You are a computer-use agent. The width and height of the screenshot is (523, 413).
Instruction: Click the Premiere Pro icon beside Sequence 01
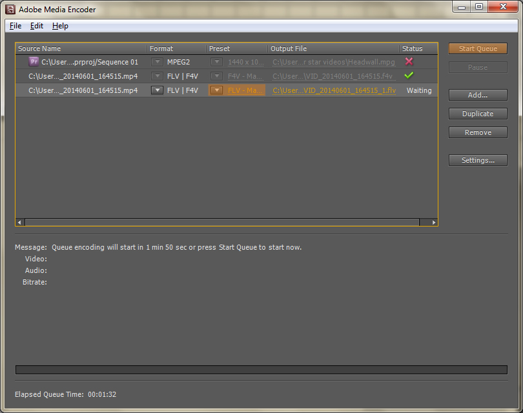(34, 61)
